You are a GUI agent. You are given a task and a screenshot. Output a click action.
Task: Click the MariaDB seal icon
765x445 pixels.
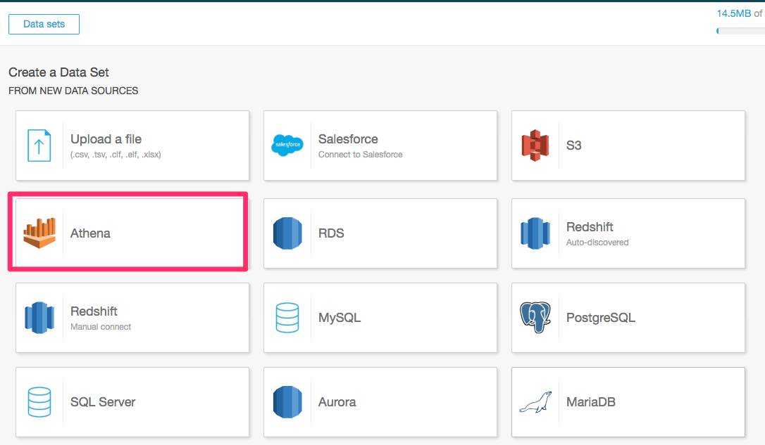coord(535,402)
